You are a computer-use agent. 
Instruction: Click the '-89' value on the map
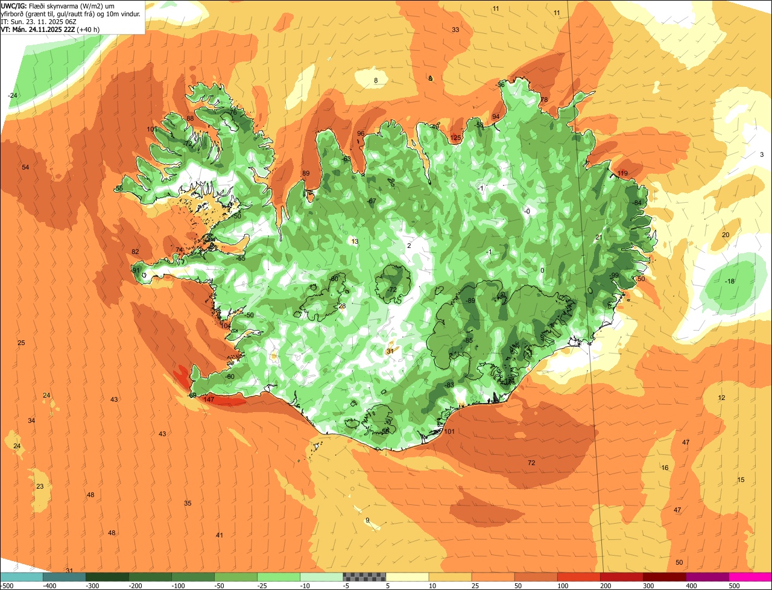[470, 300]
